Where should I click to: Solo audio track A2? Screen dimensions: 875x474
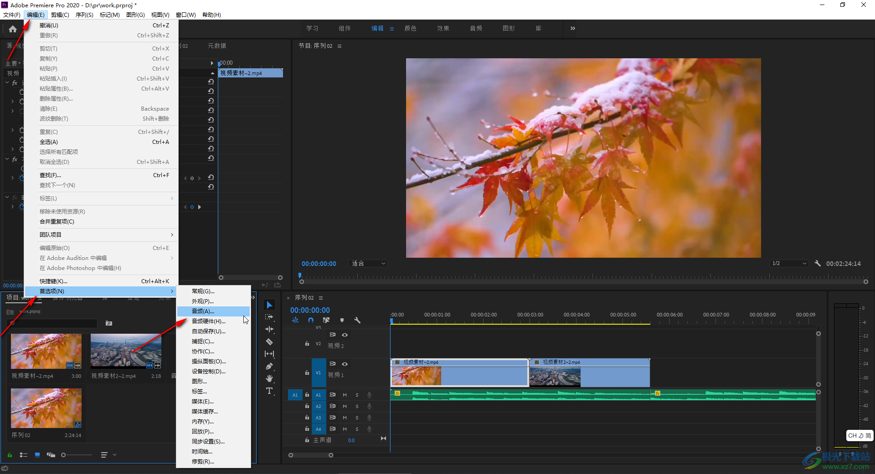click(x=357, y=406)
